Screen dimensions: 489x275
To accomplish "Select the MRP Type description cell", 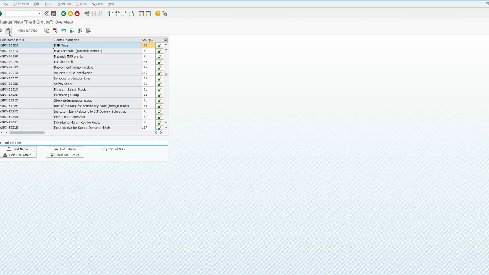I will coord(97,45).
